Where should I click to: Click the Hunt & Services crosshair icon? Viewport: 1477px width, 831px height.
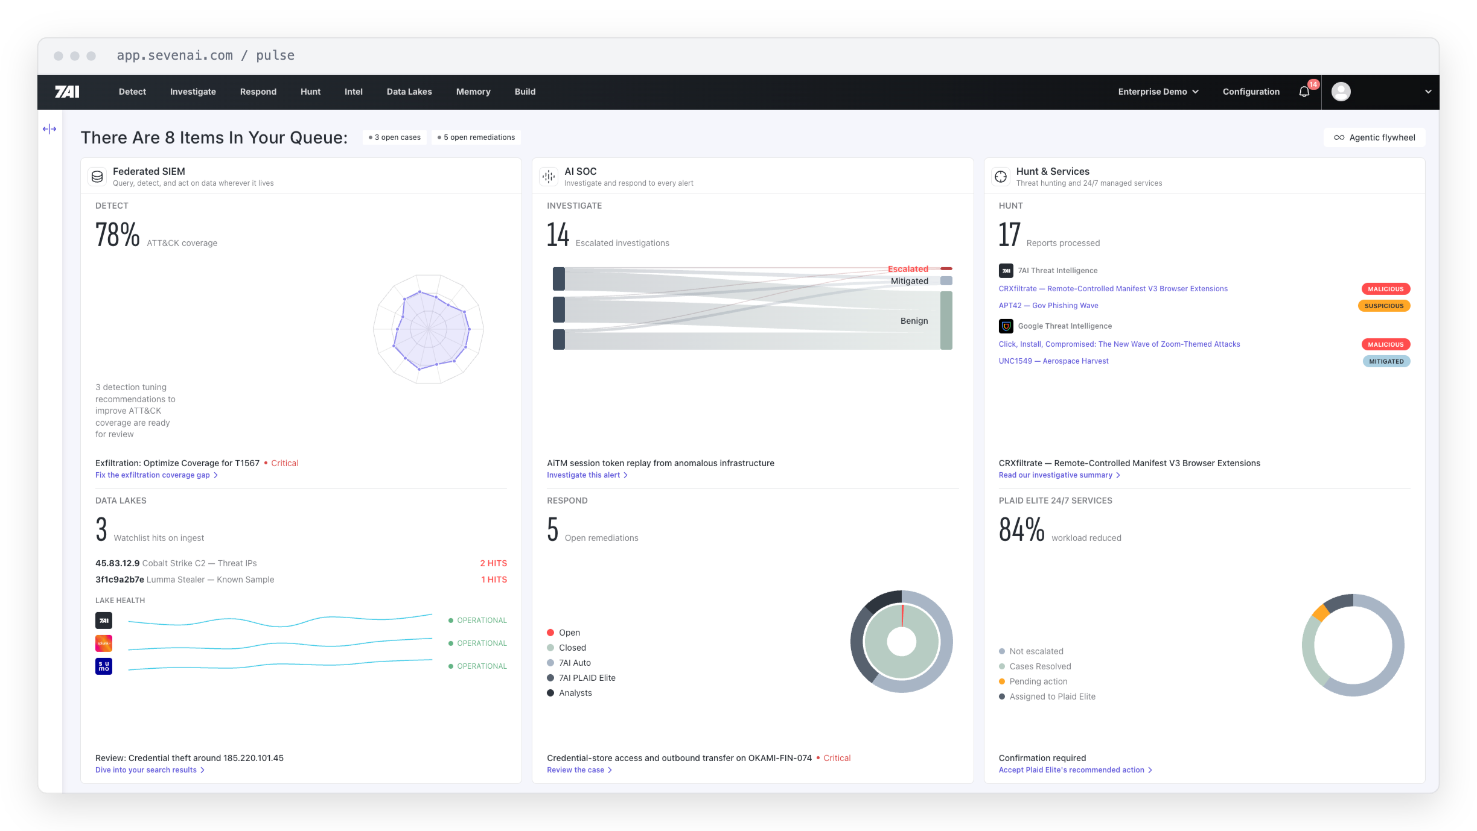[x=1001, y=176]
